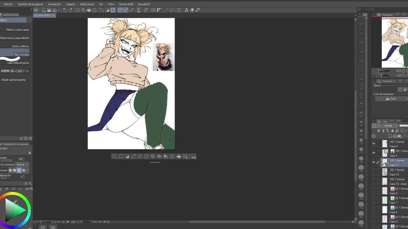Click fill icon in selection launcher

(x=179, y=156)
